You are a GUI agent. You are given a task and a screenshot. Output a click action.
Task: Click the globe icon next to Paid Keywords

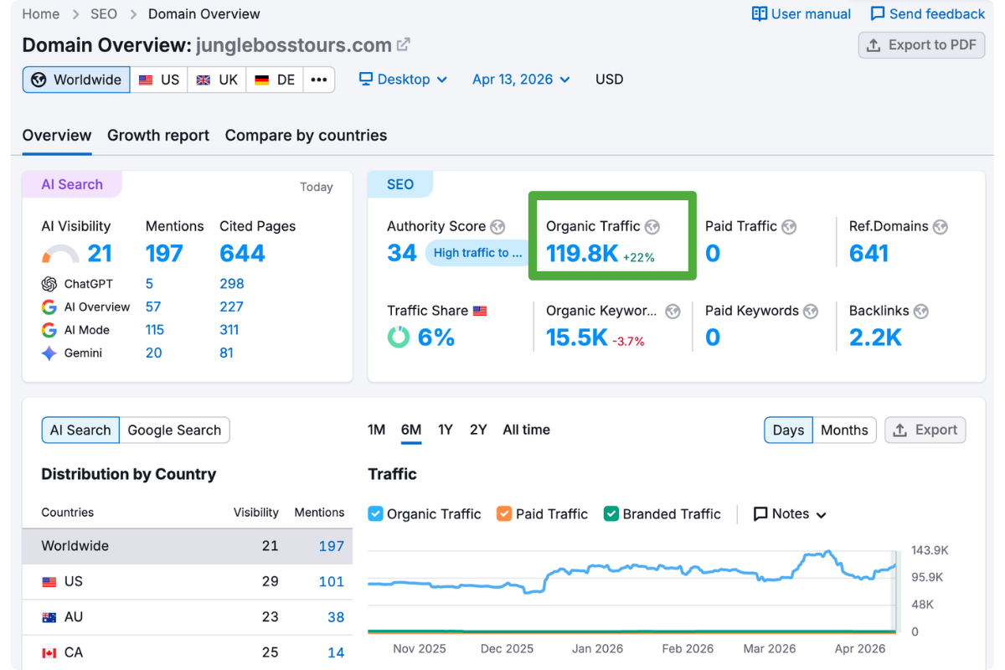(811, 311)
